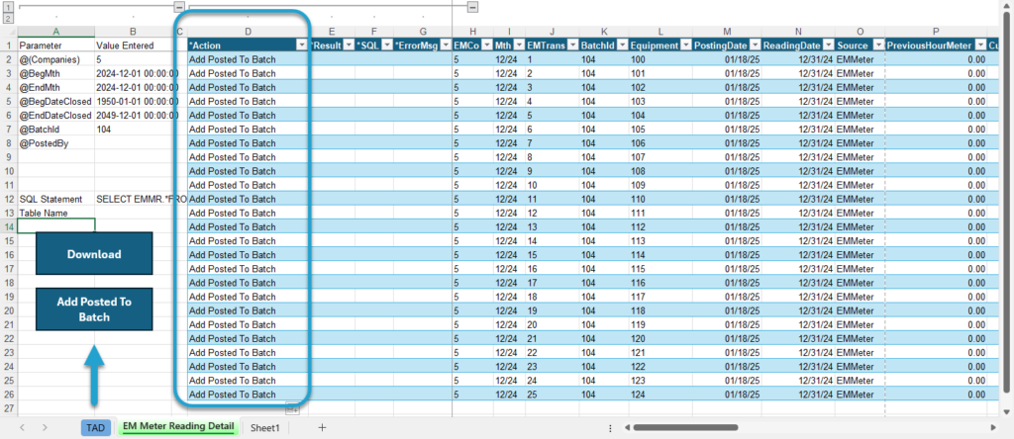
Task: Select row 27 header
Action: (8, 408)
